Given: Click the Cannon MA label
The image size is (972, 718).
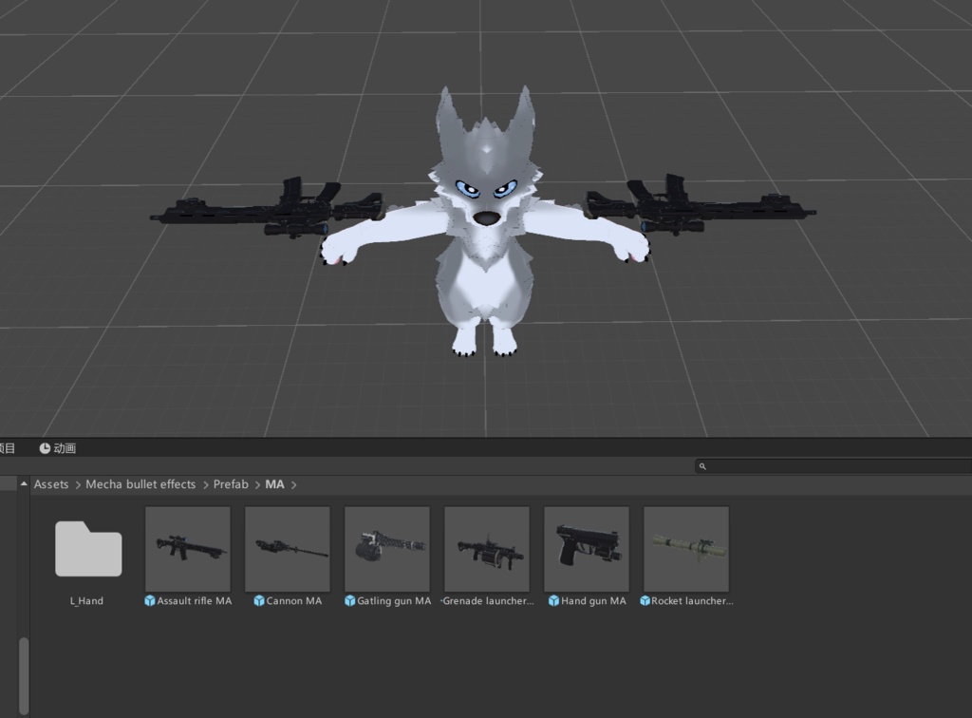Looking at the screenshot, I should point(294,601).
